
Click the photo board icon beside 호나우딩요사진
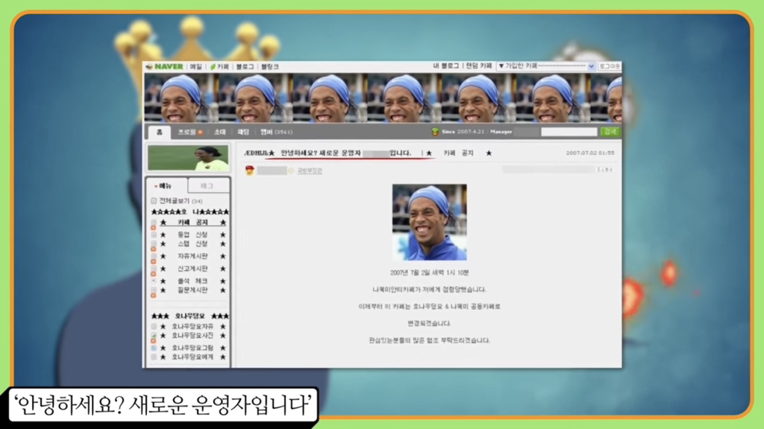tap(154, 336)
